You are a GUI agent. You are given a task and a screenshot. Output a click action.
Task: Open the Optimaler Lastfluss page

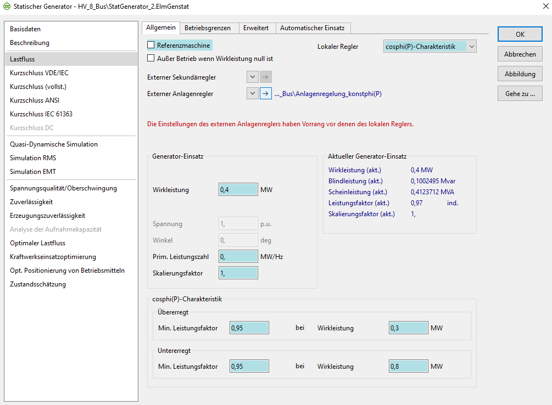coord(39,243)
